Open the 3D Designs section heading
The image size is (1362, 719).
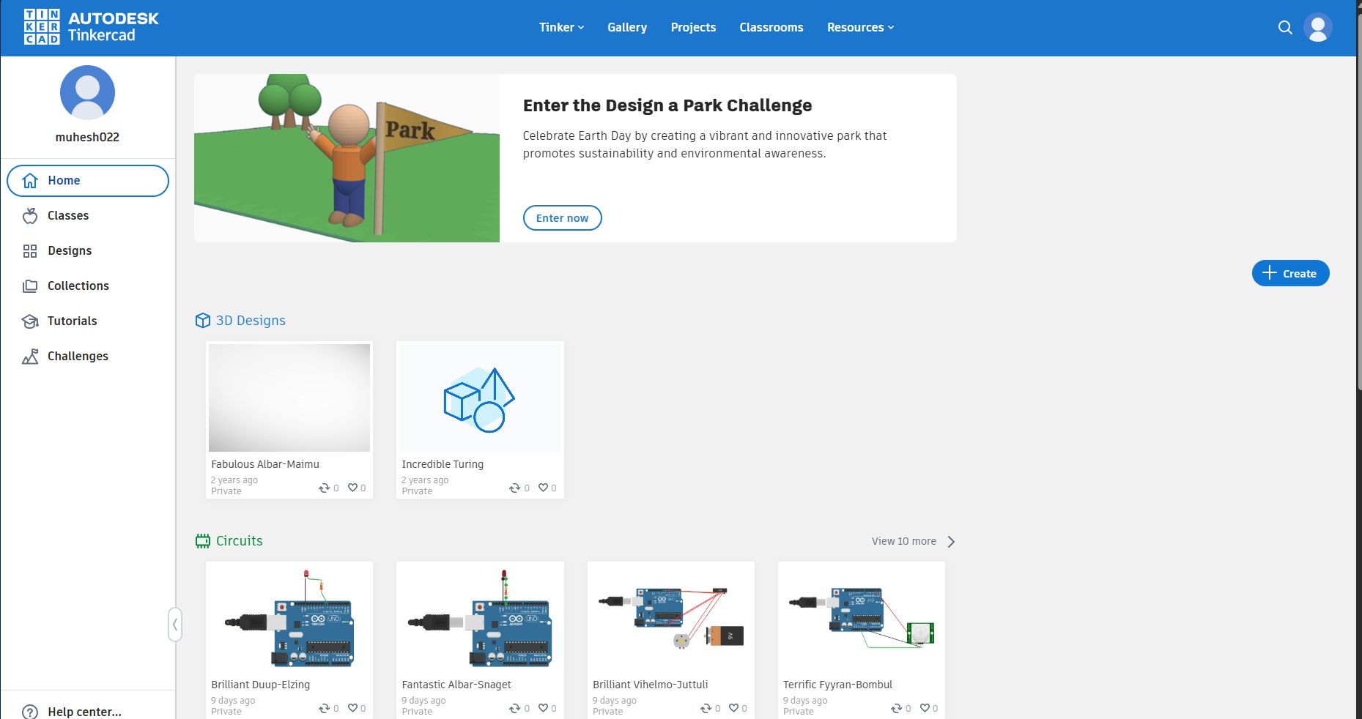pyautogui.click(x=251, y=321)
